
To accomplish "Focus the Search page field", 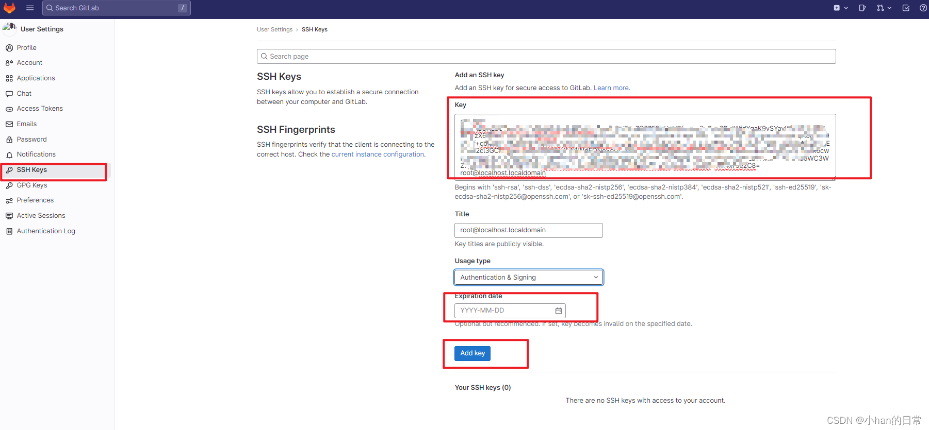I will (546, 56).
